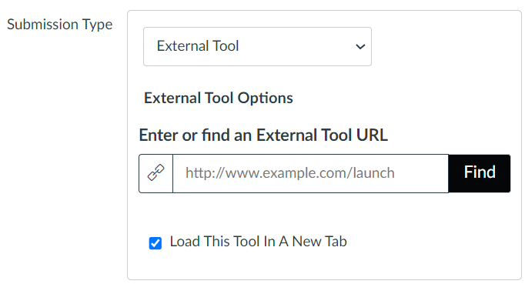Click the dropdown chevron arrow icon

click(360, 46)
